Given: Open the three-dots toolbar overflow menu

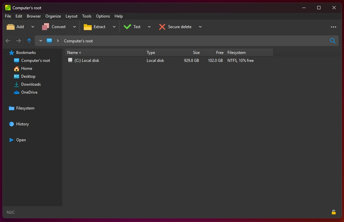Looking at the screenshot, I should pyautogui.click(x=333, y=27).
